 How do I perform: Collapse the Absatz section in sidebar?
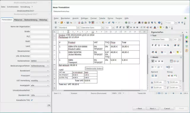pos(151,57)
